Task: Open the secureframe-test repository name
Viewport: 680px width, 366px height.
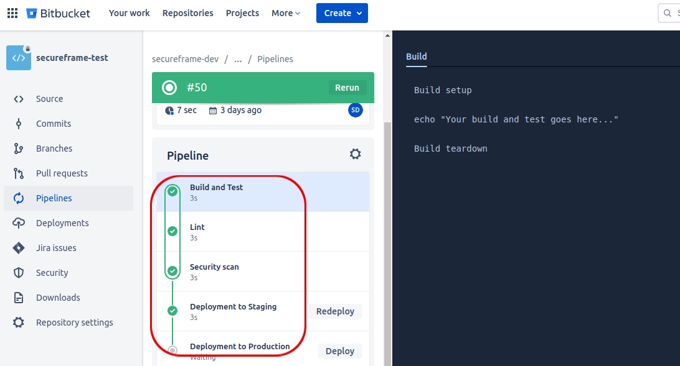Action: [x=72, y=58]
